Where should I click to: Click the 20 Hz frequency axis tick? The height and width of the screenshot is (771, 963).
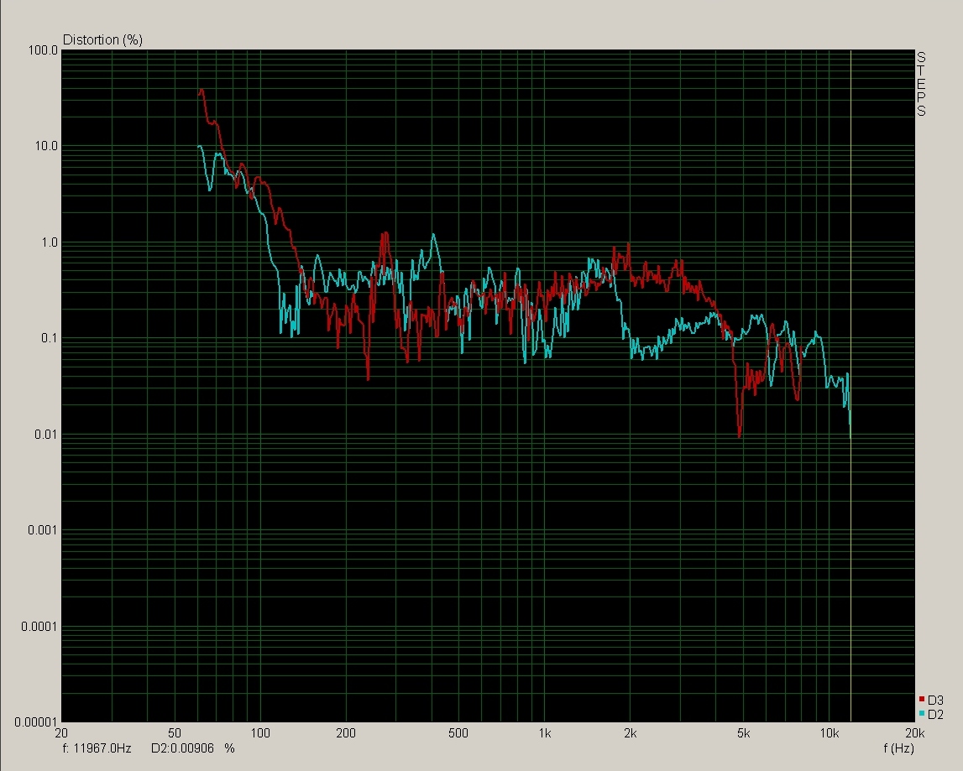[61, 733]
